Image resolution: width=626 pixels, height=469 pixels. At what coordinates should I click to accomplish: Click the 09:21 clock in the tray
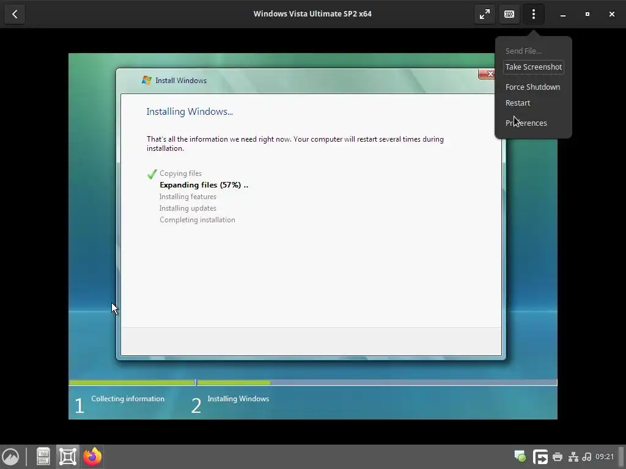605,457
